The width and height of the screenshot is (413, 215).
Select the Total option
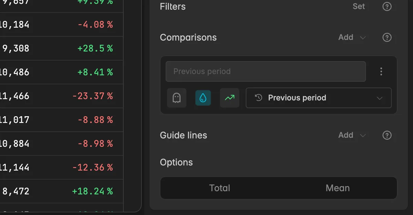pyautogui.click(x=220, y=188)
